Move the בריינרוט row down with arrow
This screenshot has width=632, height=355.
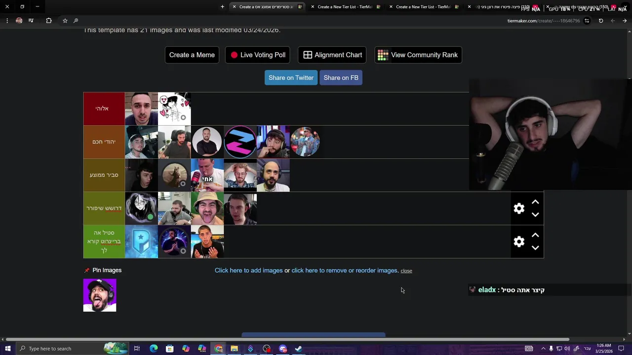pyautogui.click(x=535, y=248)
